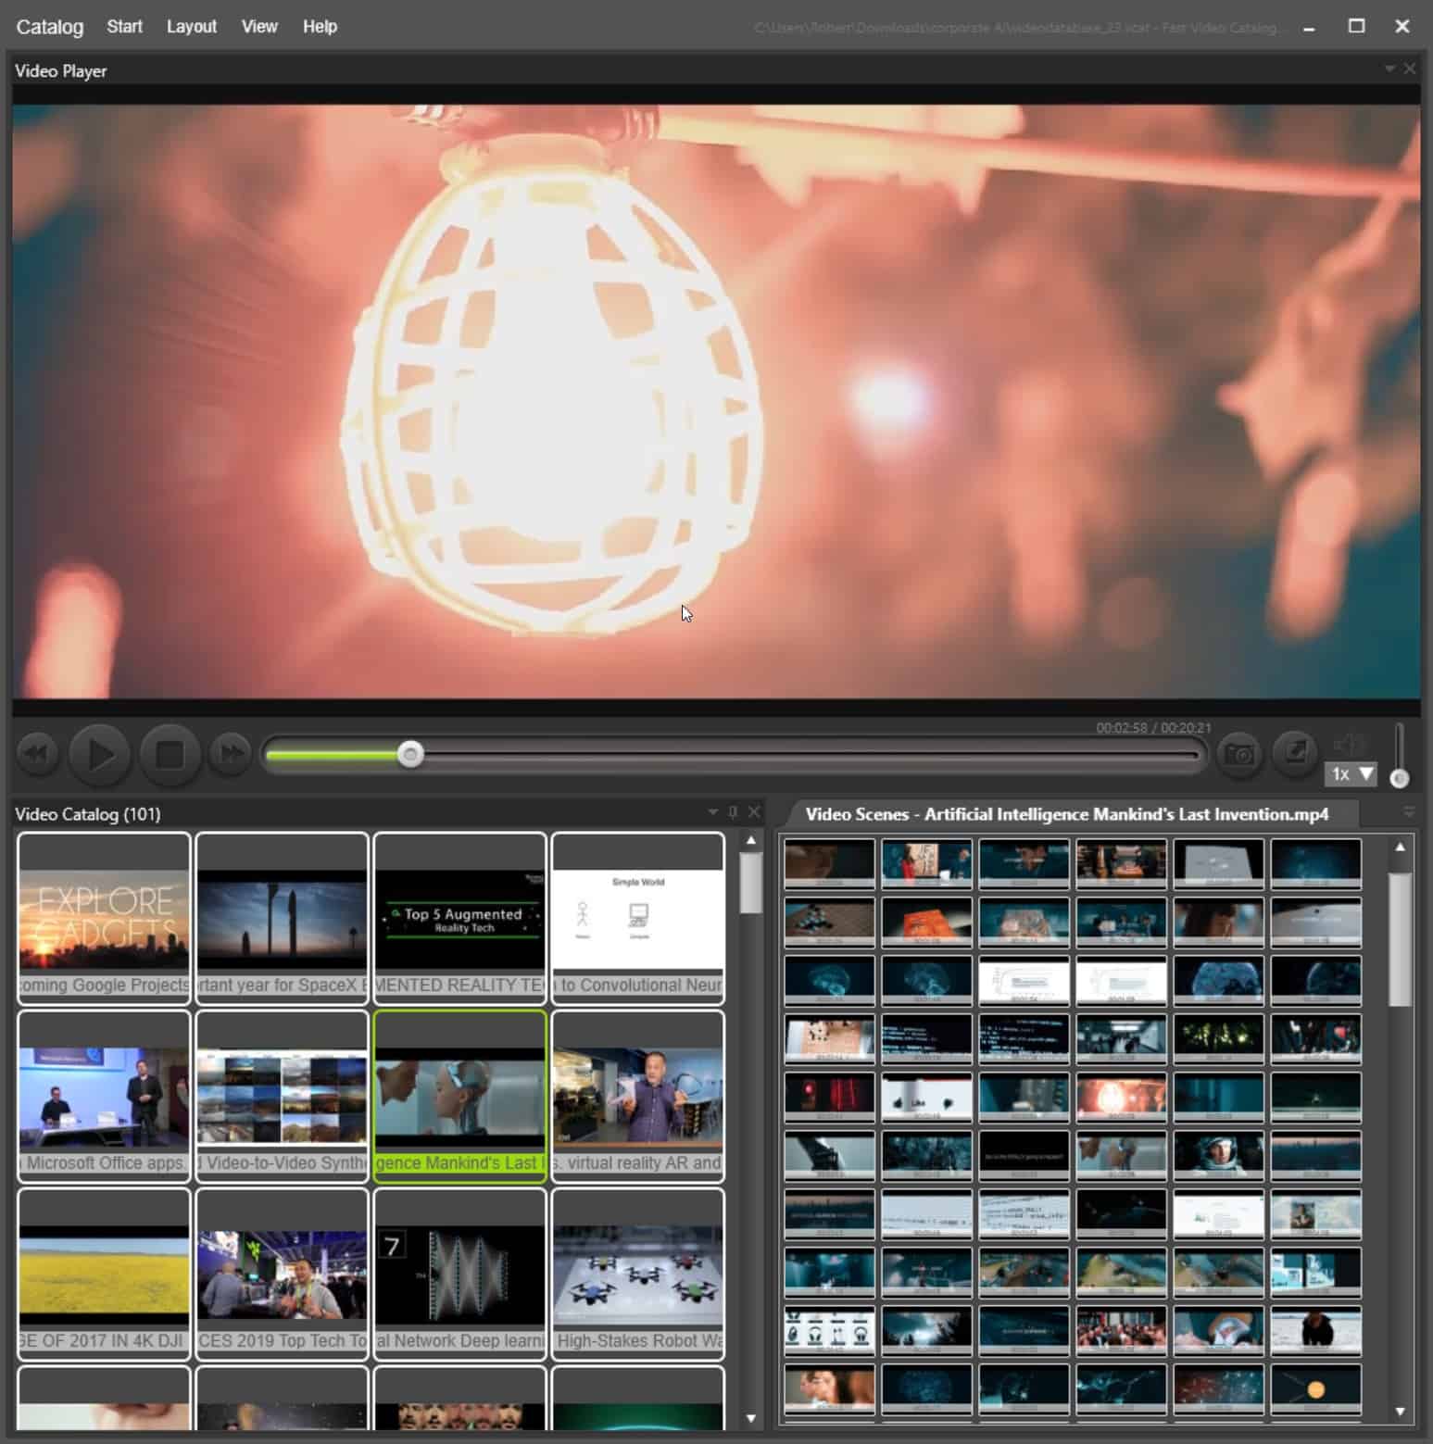Click the Video Scenes scrollbar thumb
The width and height of the screenshot is (1433, 1444).
(x=1400, y=938)
